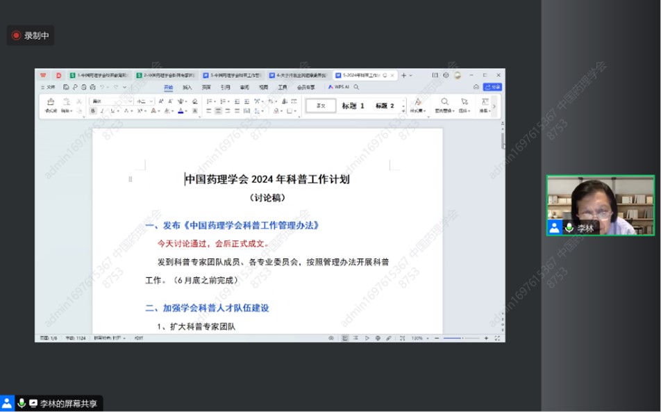Switch to the 插入 ribbon tab

pyautogui.click(x=187, y=87)
